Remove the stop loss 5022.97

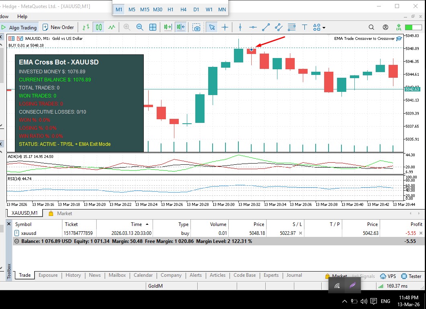point(300,233)
